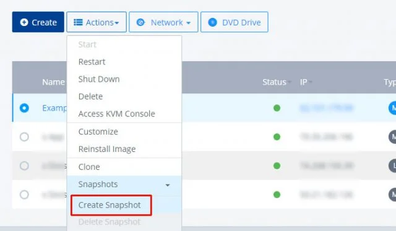The height and width of the screenshot is (231, 396).
Task: Open the Actions dropdown menu
Action: 97,22
